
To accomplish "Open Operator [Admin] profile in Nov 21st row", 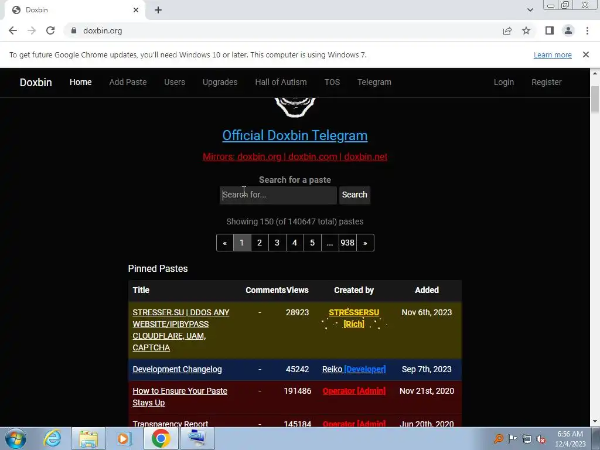I will (354, 391).
